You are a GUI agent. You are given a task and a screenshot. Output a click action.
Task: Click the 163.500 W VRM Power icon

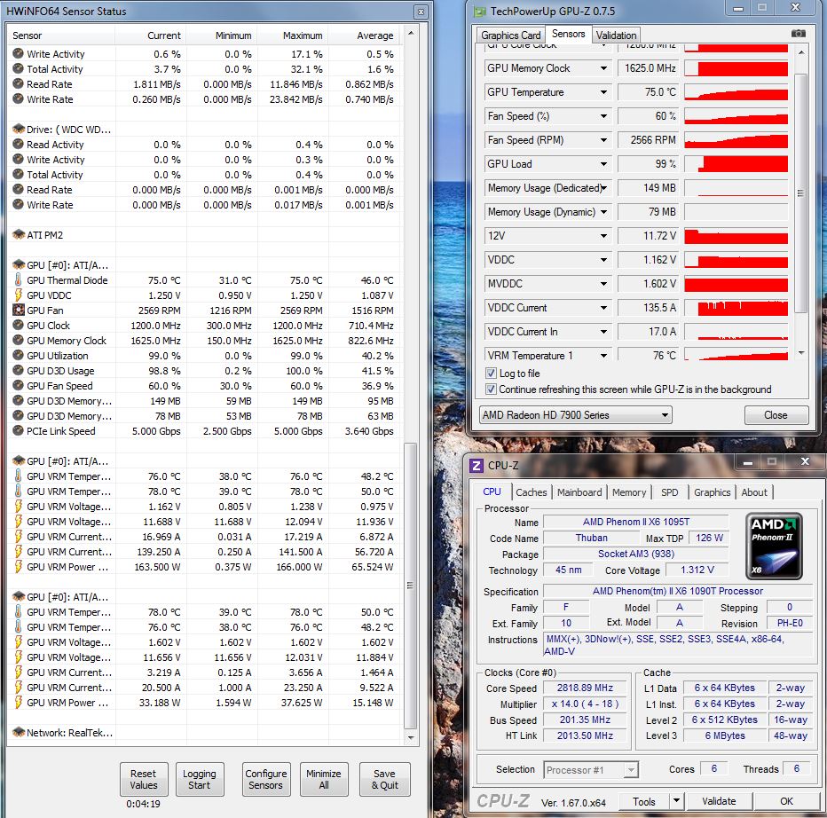pyautogui.click(x=18, y=567)
